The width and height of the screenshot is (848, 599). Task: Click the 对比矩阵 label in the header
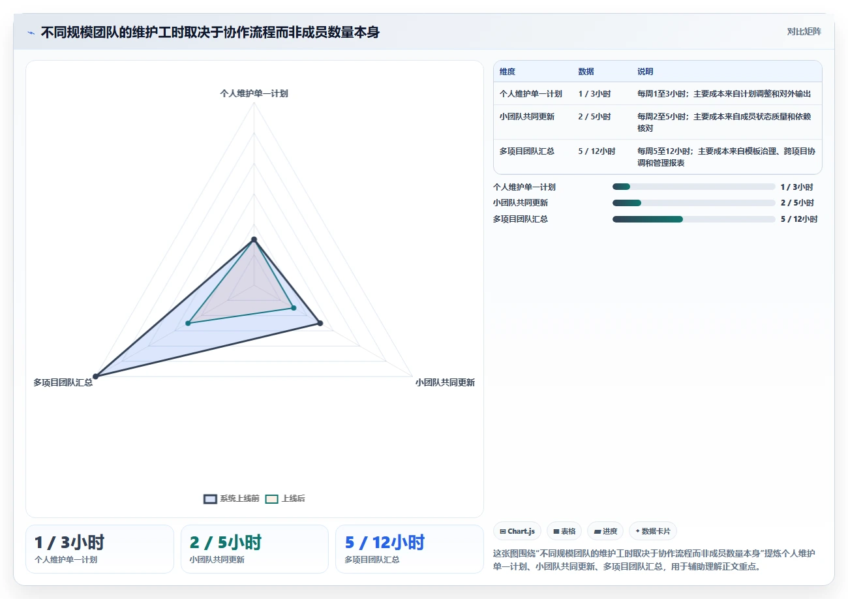coord(804,31)
